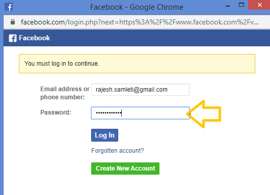
Task: Minimize the Chrome popup window
Action: pyautogui.click(x=228, y=6)
